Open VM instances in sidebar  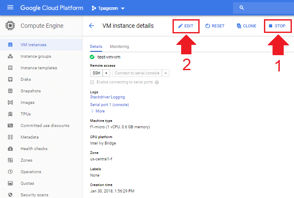41,44
